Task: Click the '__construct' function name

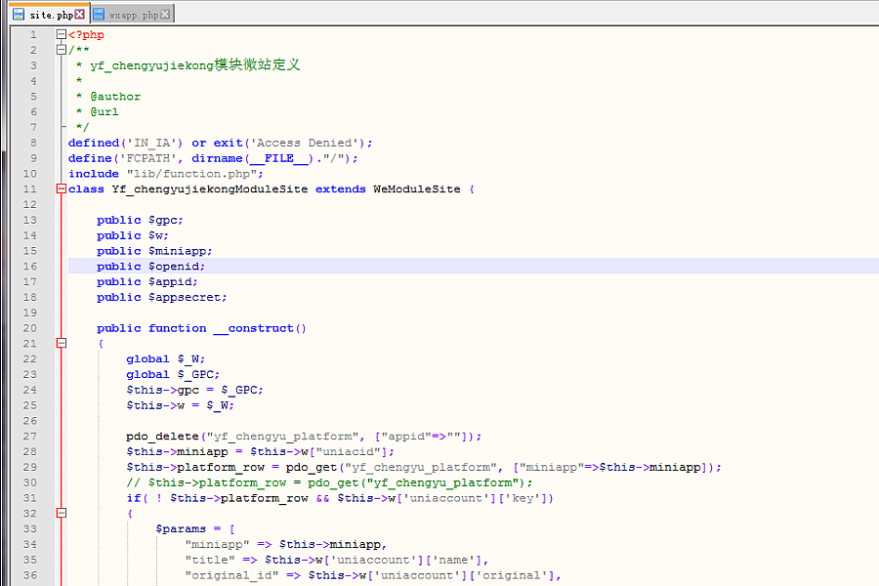Action: 253,328
